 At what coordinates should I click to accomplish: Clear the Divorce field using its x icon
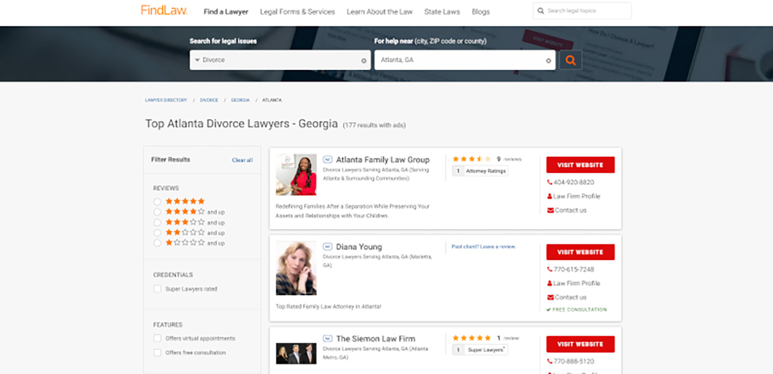point(364,60)
